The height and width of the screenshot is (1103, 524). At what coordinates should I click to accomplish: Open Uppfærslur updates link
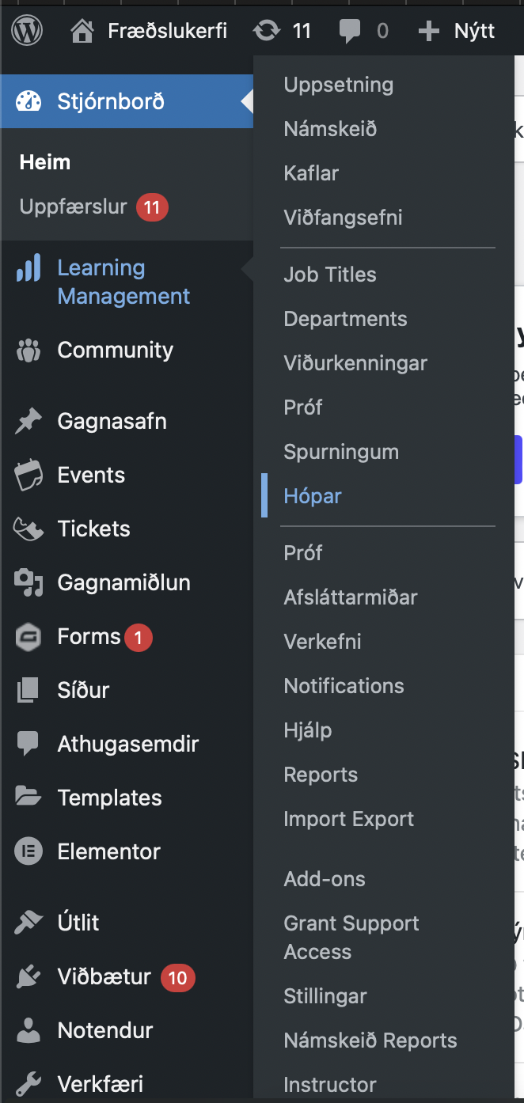point(73,207)
